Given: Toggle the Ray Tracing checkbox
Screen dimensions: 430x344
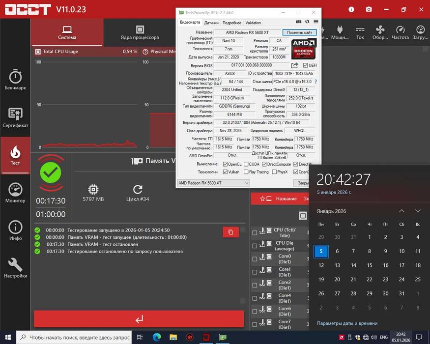Looking at the screenshot, I should [246, 172].
